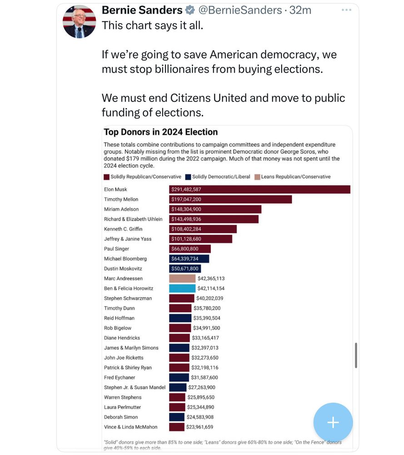
Task: Click Elon Musk's $291,482,587 bar
Action: click(x=259, y=189)
